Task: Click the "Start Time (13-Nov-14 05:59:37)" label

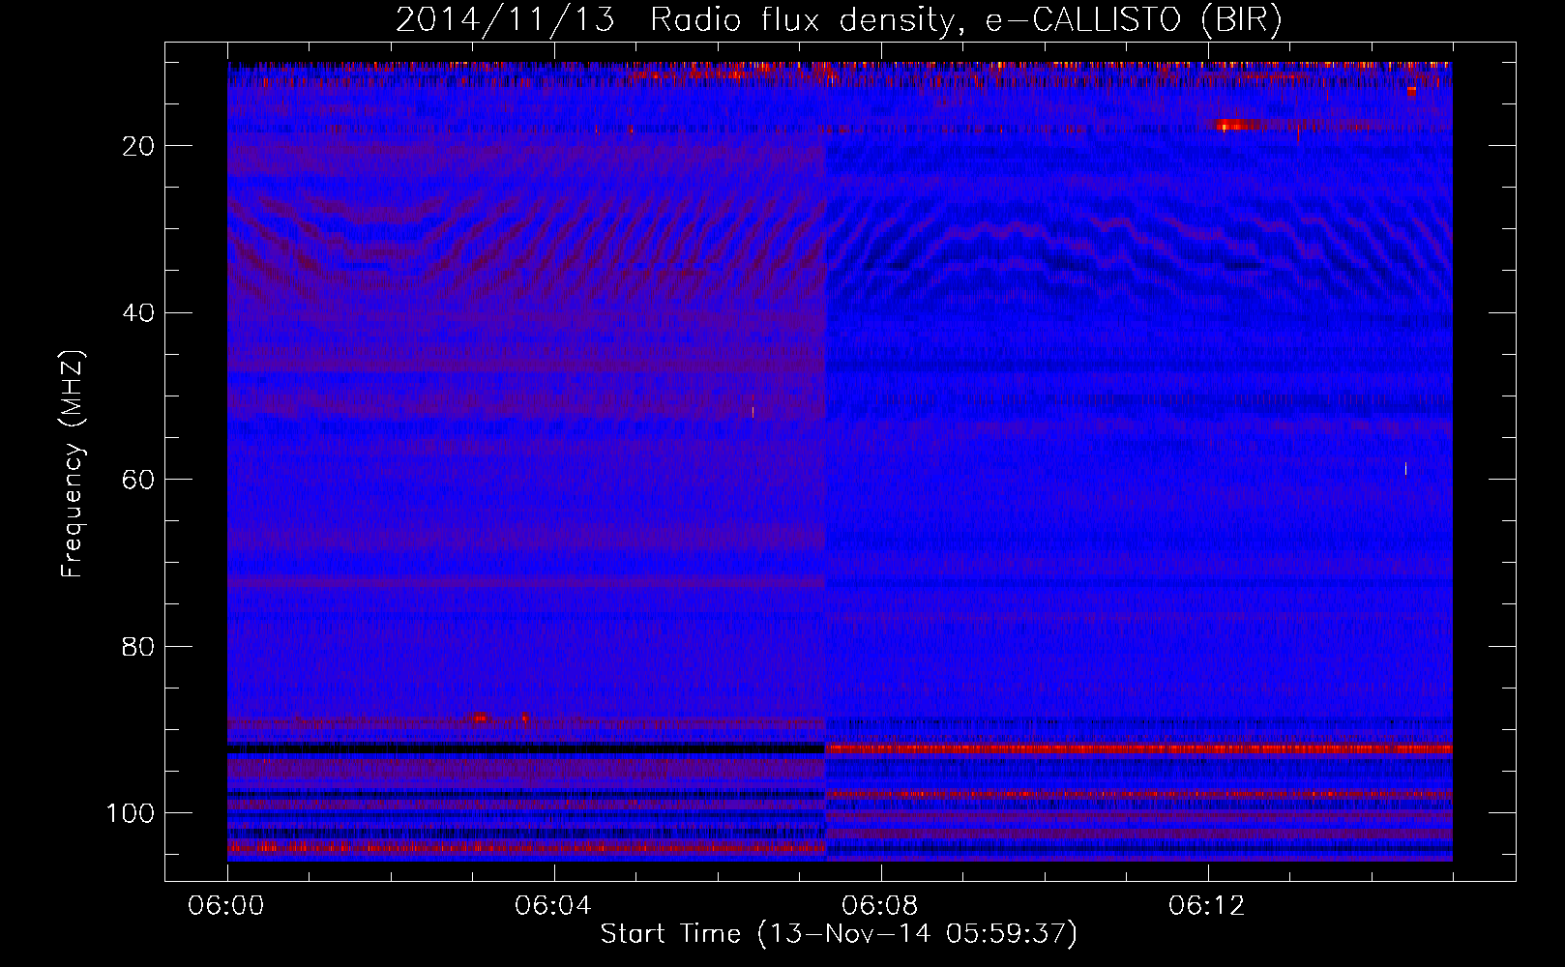Action: 839,934
